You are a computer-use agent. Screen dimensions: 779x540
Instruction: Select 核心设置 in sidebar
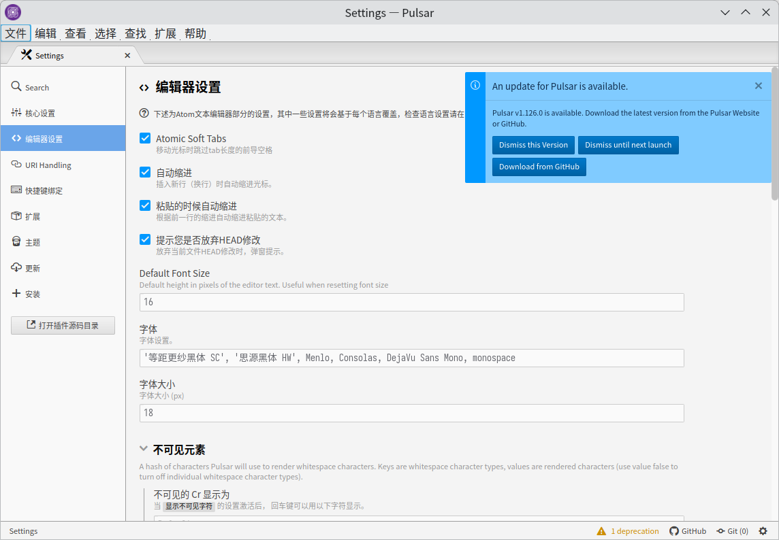[63, 113]
